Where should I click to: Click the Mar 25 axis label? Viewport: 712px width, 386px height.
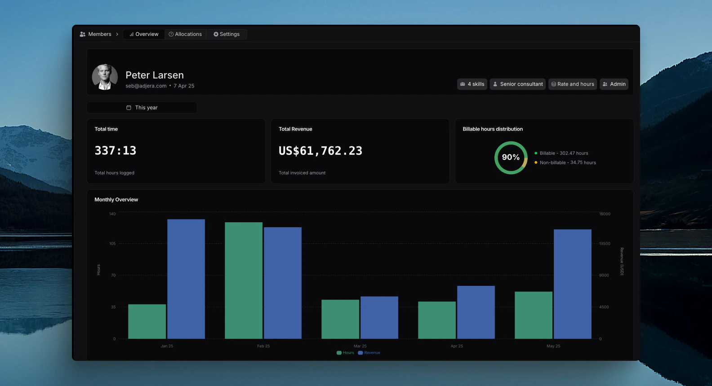click(360, 346)
